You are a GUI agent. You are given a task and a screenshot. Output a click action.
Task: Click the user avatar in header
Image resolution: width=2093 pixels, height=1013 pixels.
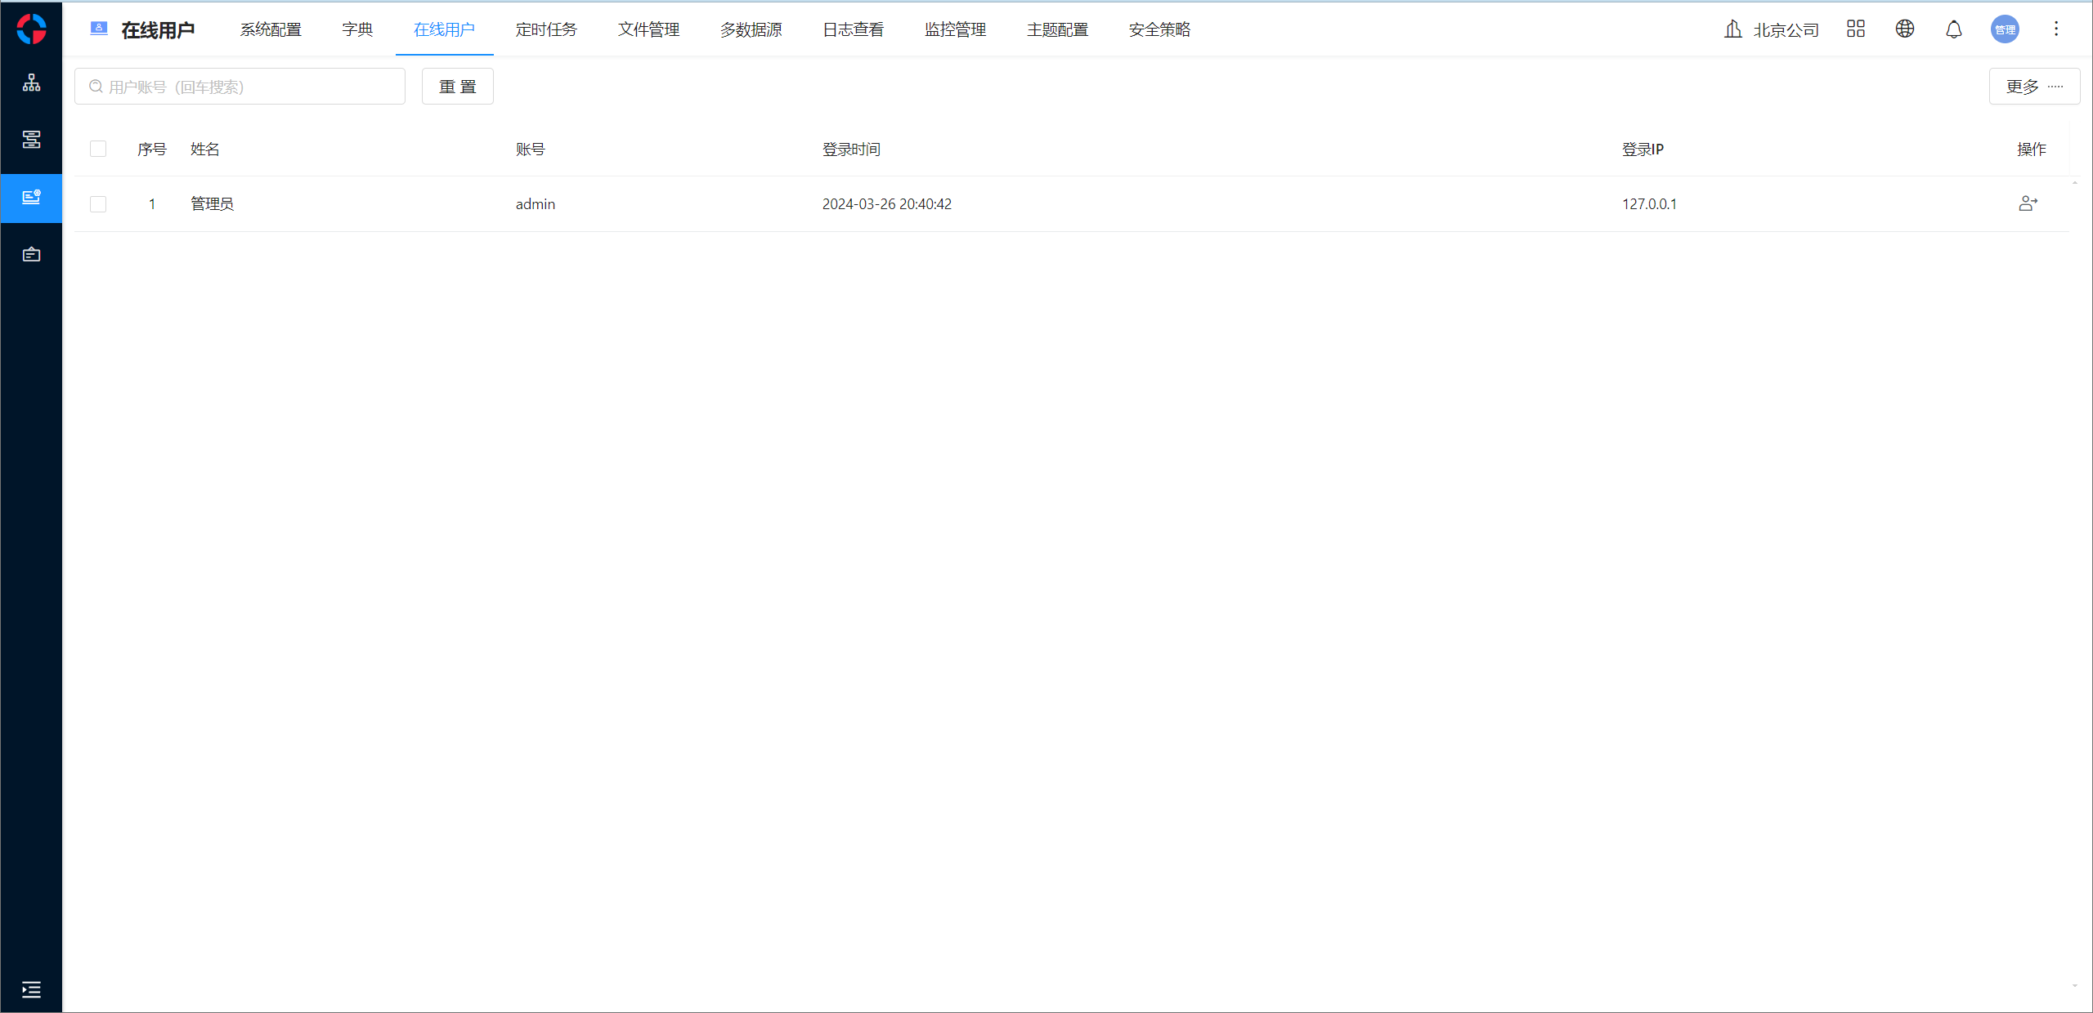(2005, 29)
